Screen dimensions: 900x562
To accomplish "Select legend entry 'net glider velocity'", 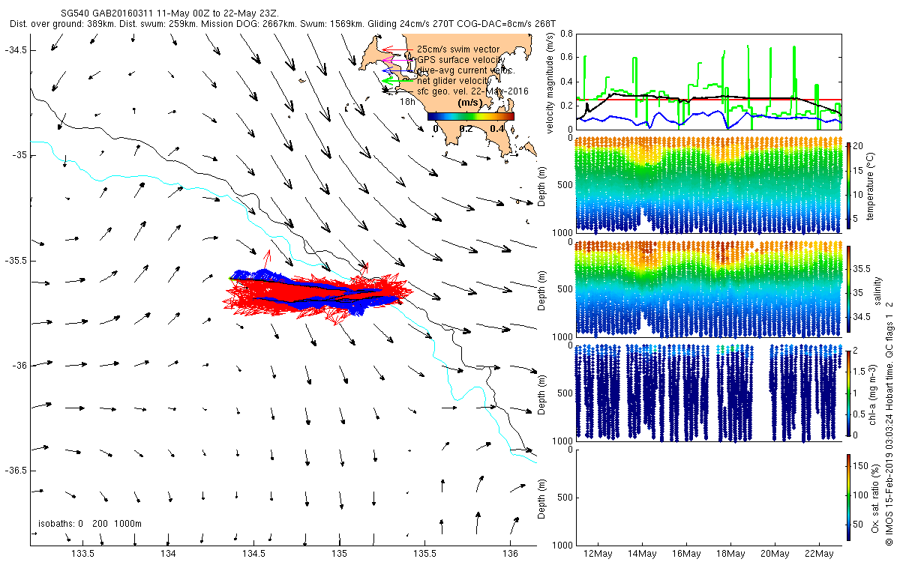I will 455,81.
